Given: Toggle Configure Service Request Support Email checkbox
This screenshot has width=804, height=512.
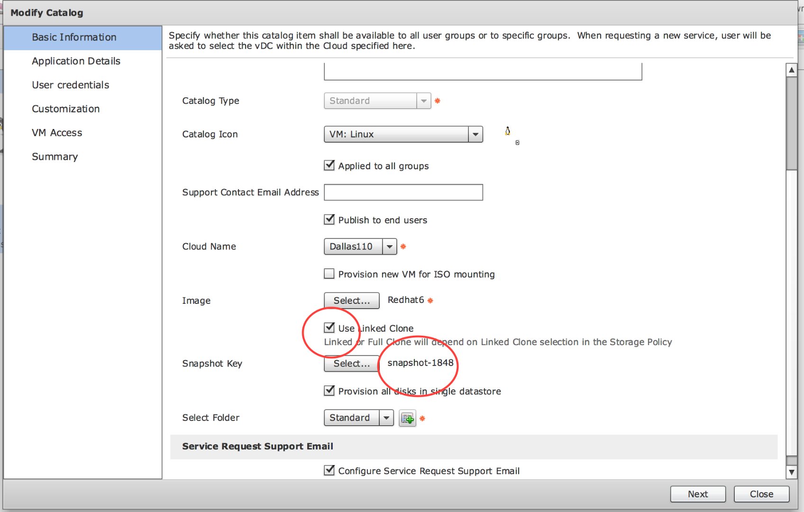Looking at the screenshot, I should pyautogui.click(x=329, y=470).
